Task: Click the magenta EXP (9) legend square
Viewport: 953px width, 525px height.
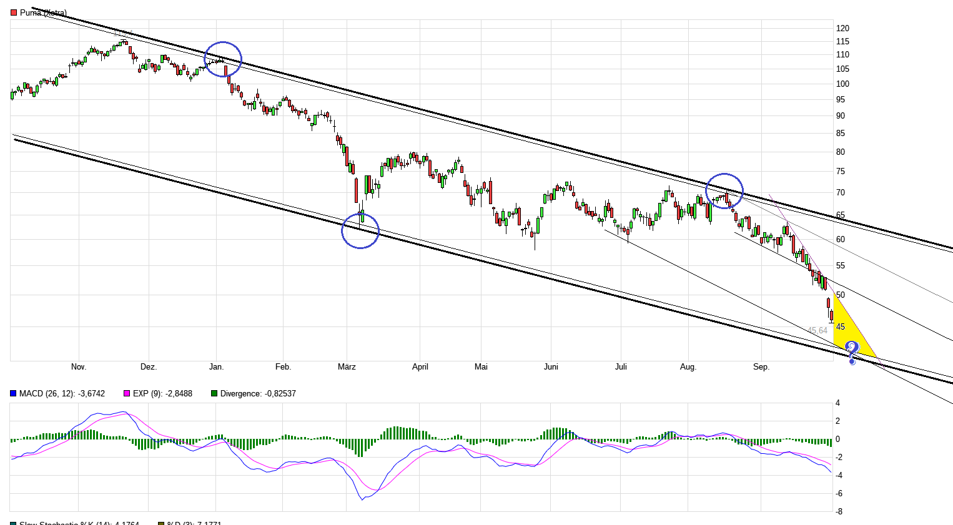Action: tap(126, 393)
